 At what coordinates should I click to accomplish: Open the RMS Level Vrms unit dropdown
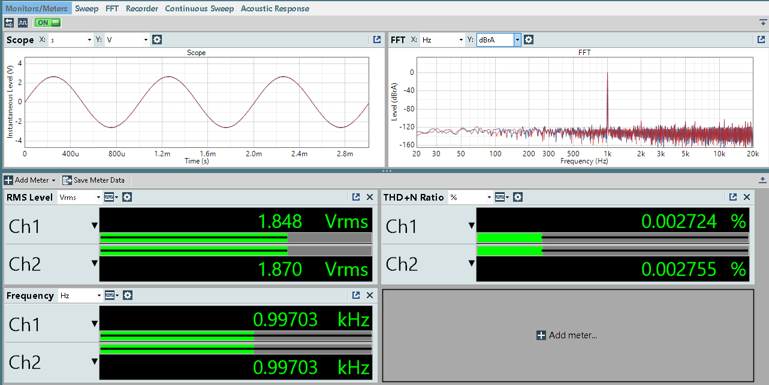coord(98,197)
